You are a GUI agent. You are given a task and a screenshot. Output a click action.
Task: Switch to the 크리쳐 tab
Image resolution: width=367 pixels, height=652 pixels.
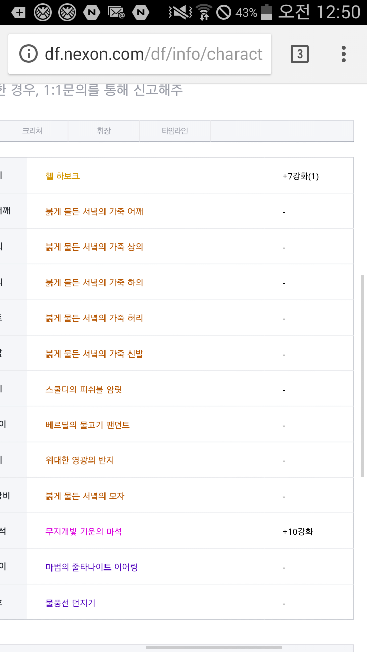(33, 131)
